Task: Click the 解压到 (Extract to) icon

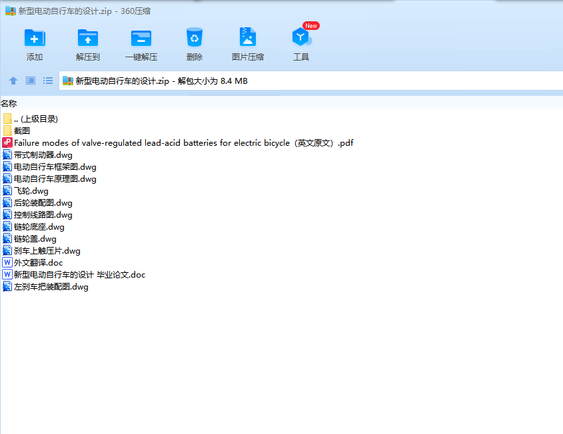Action: pos(87,38)
